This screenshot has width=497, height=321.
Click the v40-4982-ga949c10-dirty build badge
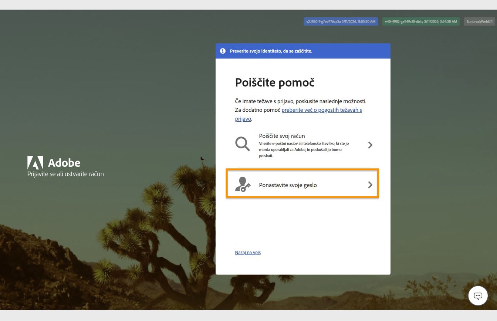[x=420, y=21]
